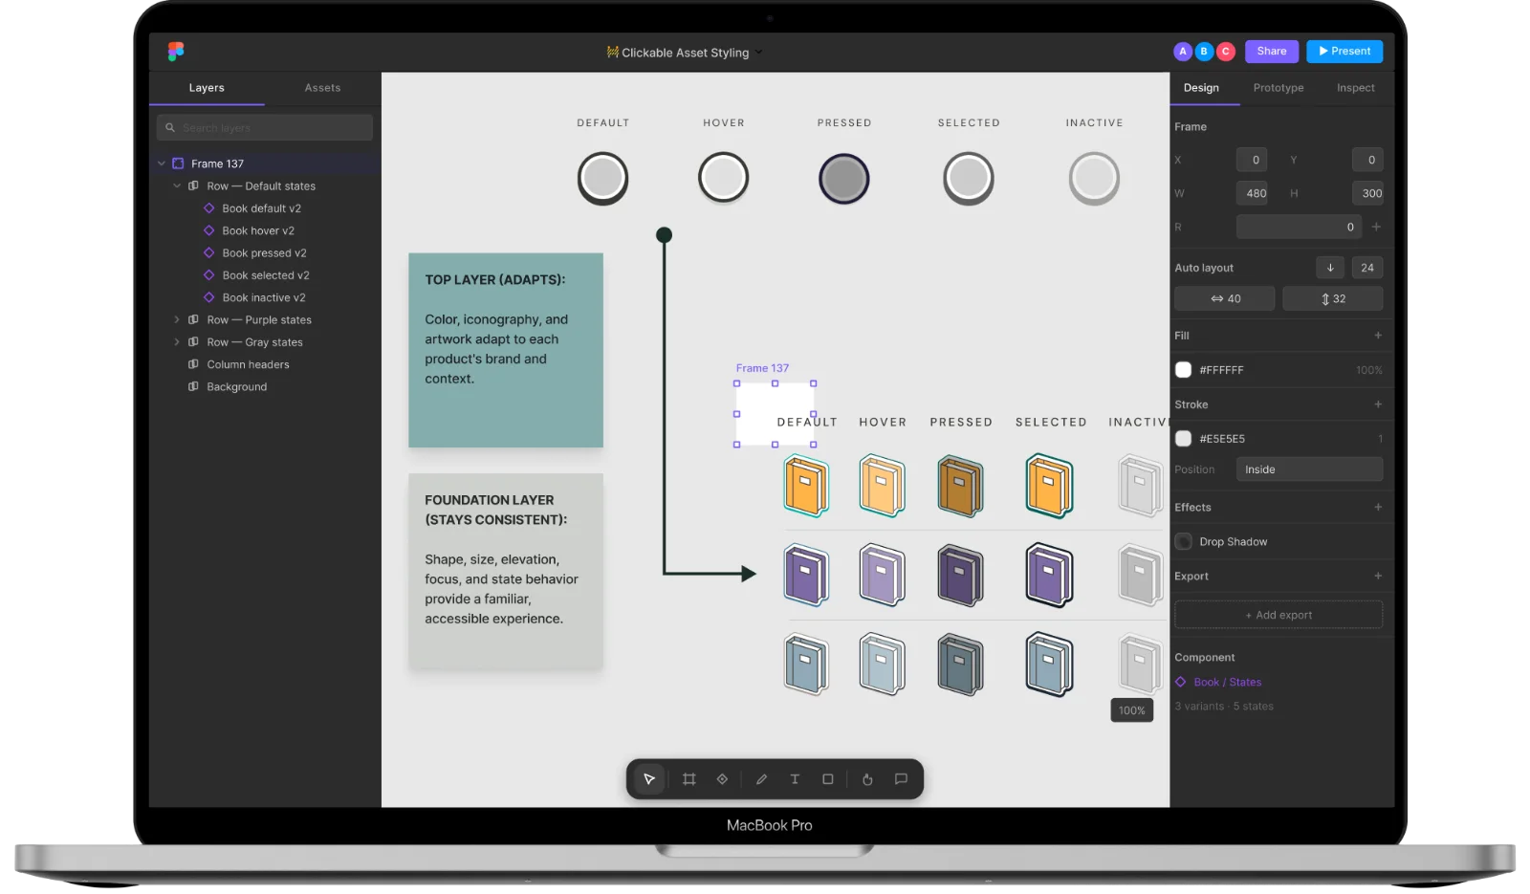1530x894 pixels.
Task: Add a new Fill with plus icon
Action: (x=1378, y=336)
